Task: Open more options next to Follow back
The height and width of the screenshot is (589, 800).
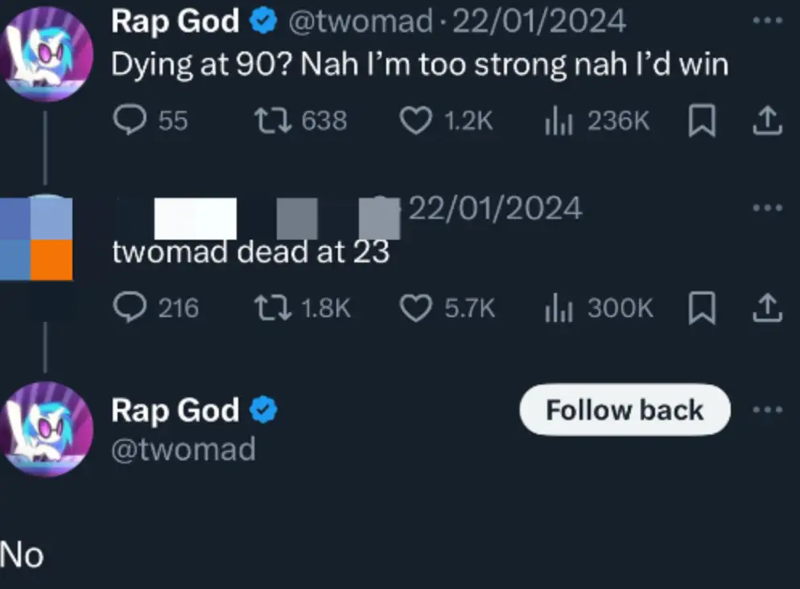Action: click(765, 410)
